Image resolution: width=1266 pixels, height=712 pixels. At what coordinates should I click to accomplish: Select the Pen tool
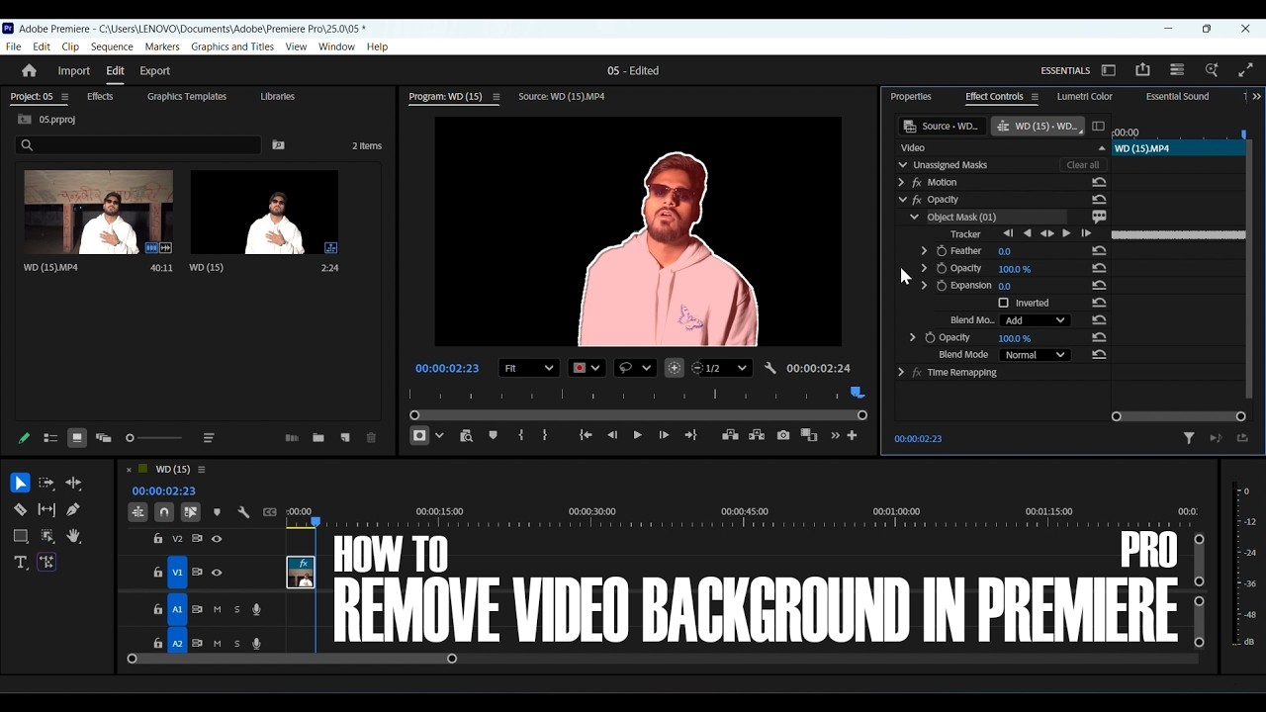tap(73, 509)
